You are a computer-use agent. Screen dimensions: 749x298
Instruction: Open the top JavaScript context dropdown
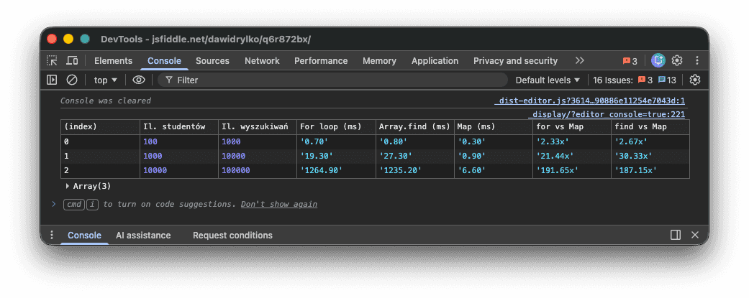click(x=106, y=80)
